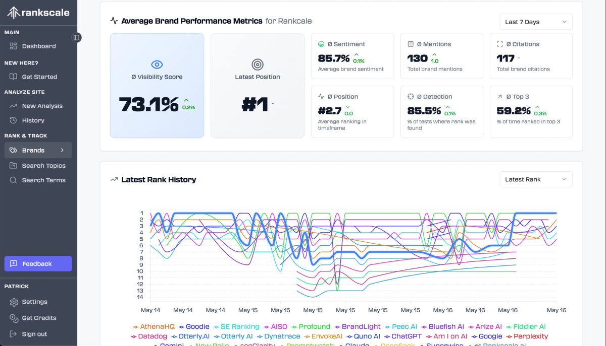Click the PATRICK account label
This screenshot has width=606, height=346.
(17, 287)
